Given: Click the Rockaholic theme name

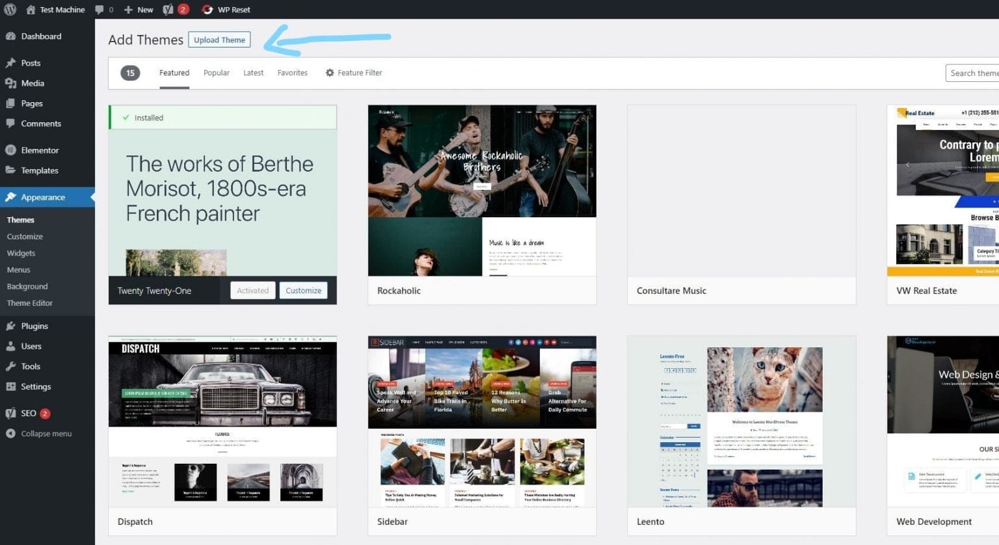Looking at the screenshot, I should pyautogui.click(x=399, y=291).
